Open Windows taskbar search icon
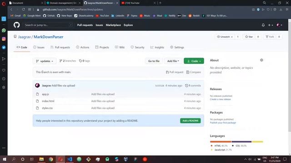Screen dimensions: 291x163 pos(14,159)
